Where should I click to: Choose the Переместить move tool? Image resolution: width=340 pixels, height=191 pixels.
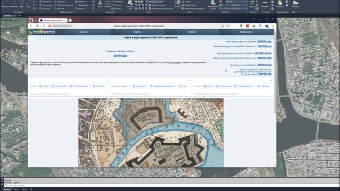45,2
